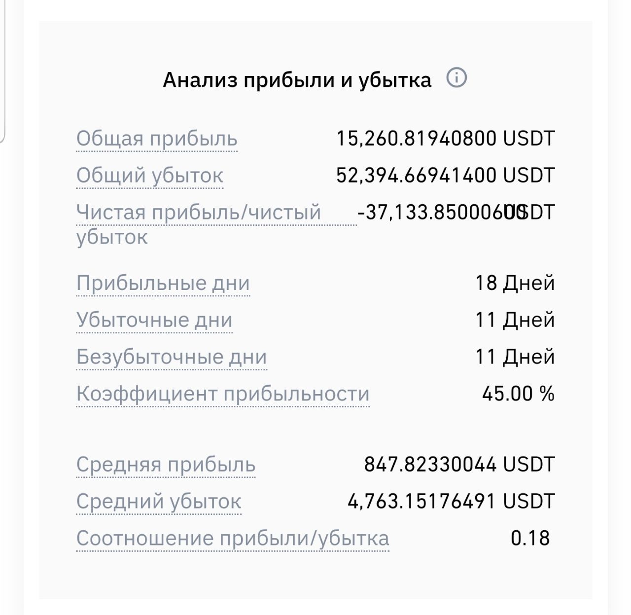Click the Средняя прибыль label
The height and width of the screenshot is (615, 631).
tap(166, 465)
